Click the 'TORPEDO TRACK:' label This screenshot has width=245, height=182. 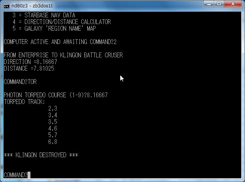pos(24,102)
